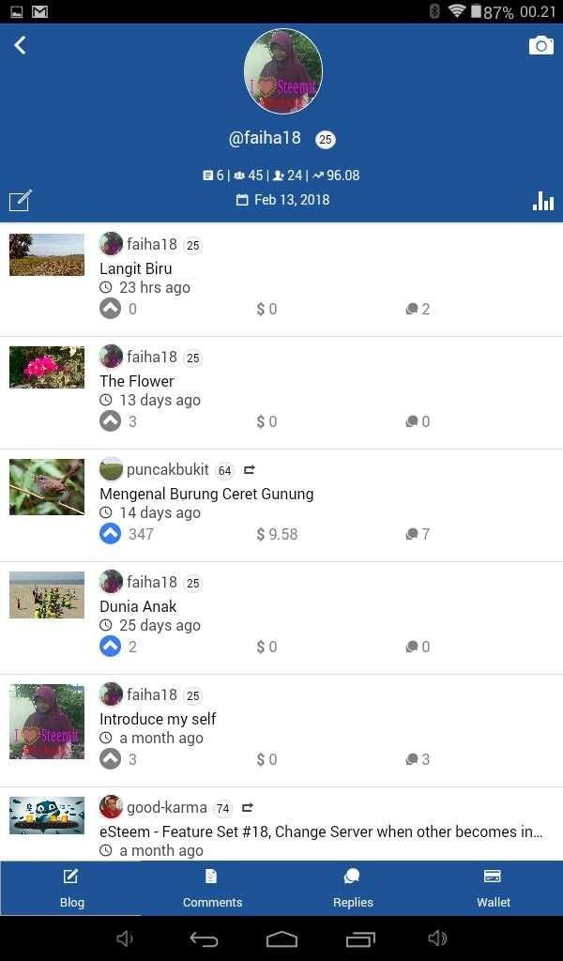Tap the reblog icon next to good-karma

(247, 808)
